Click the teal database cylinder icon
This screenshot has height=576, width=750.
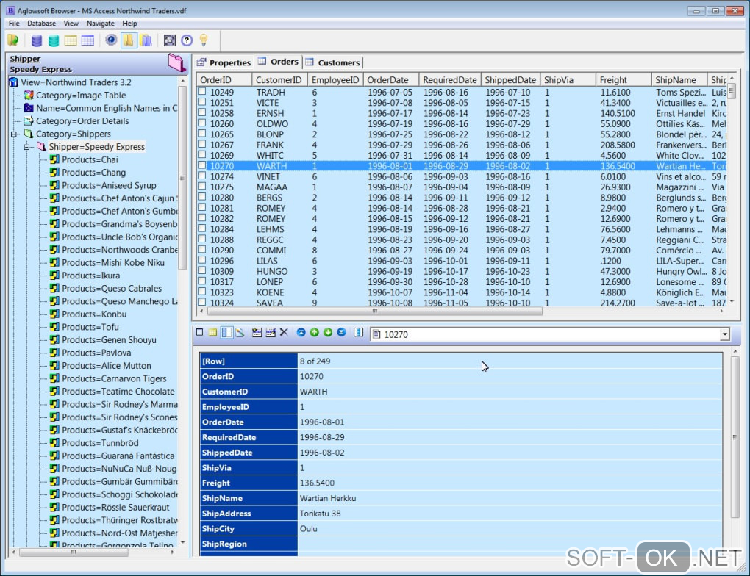click(54, 40)
